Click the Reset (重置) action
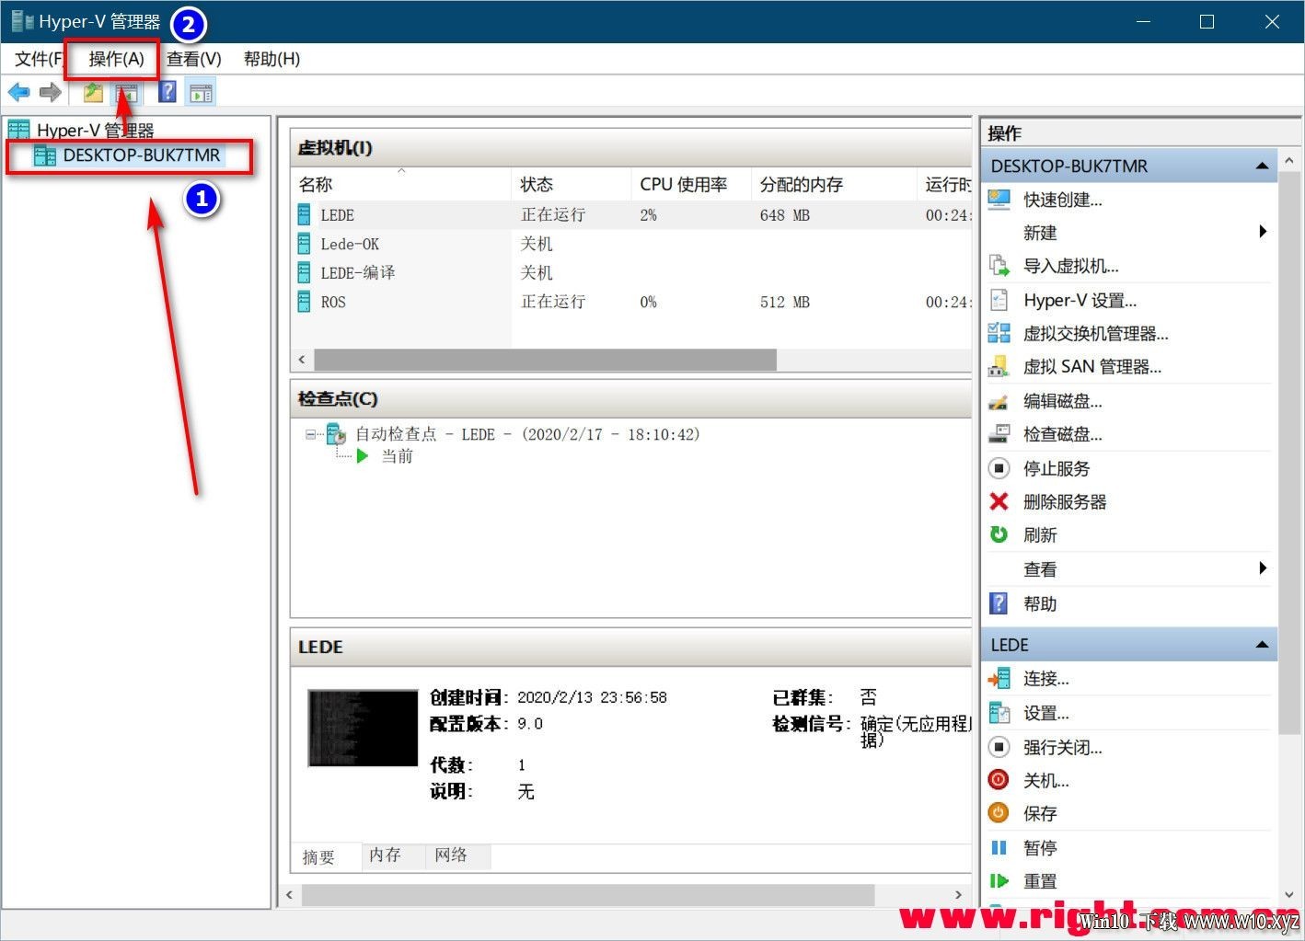 pyautogui.click(x=1039, y=881)
